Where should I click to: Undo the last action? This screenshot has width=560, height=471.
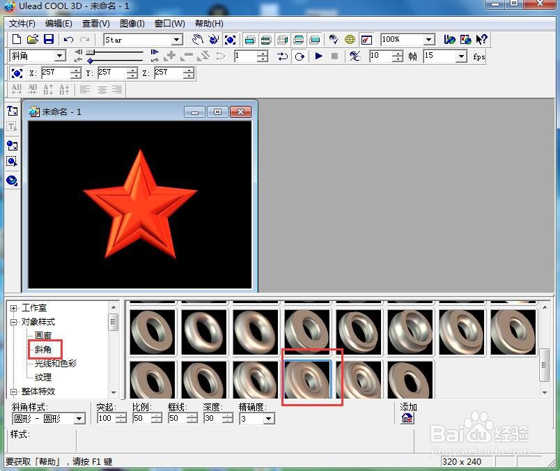click(x=68, y=39)
